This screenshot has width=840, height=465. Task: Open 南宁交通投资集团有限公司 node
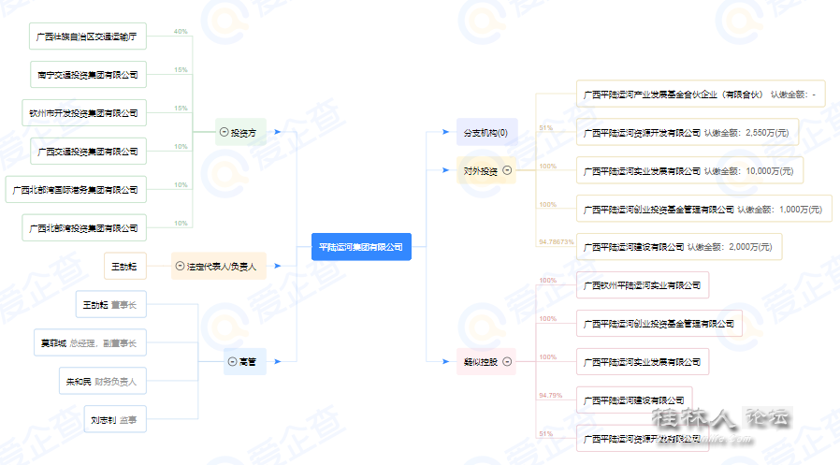88,75
